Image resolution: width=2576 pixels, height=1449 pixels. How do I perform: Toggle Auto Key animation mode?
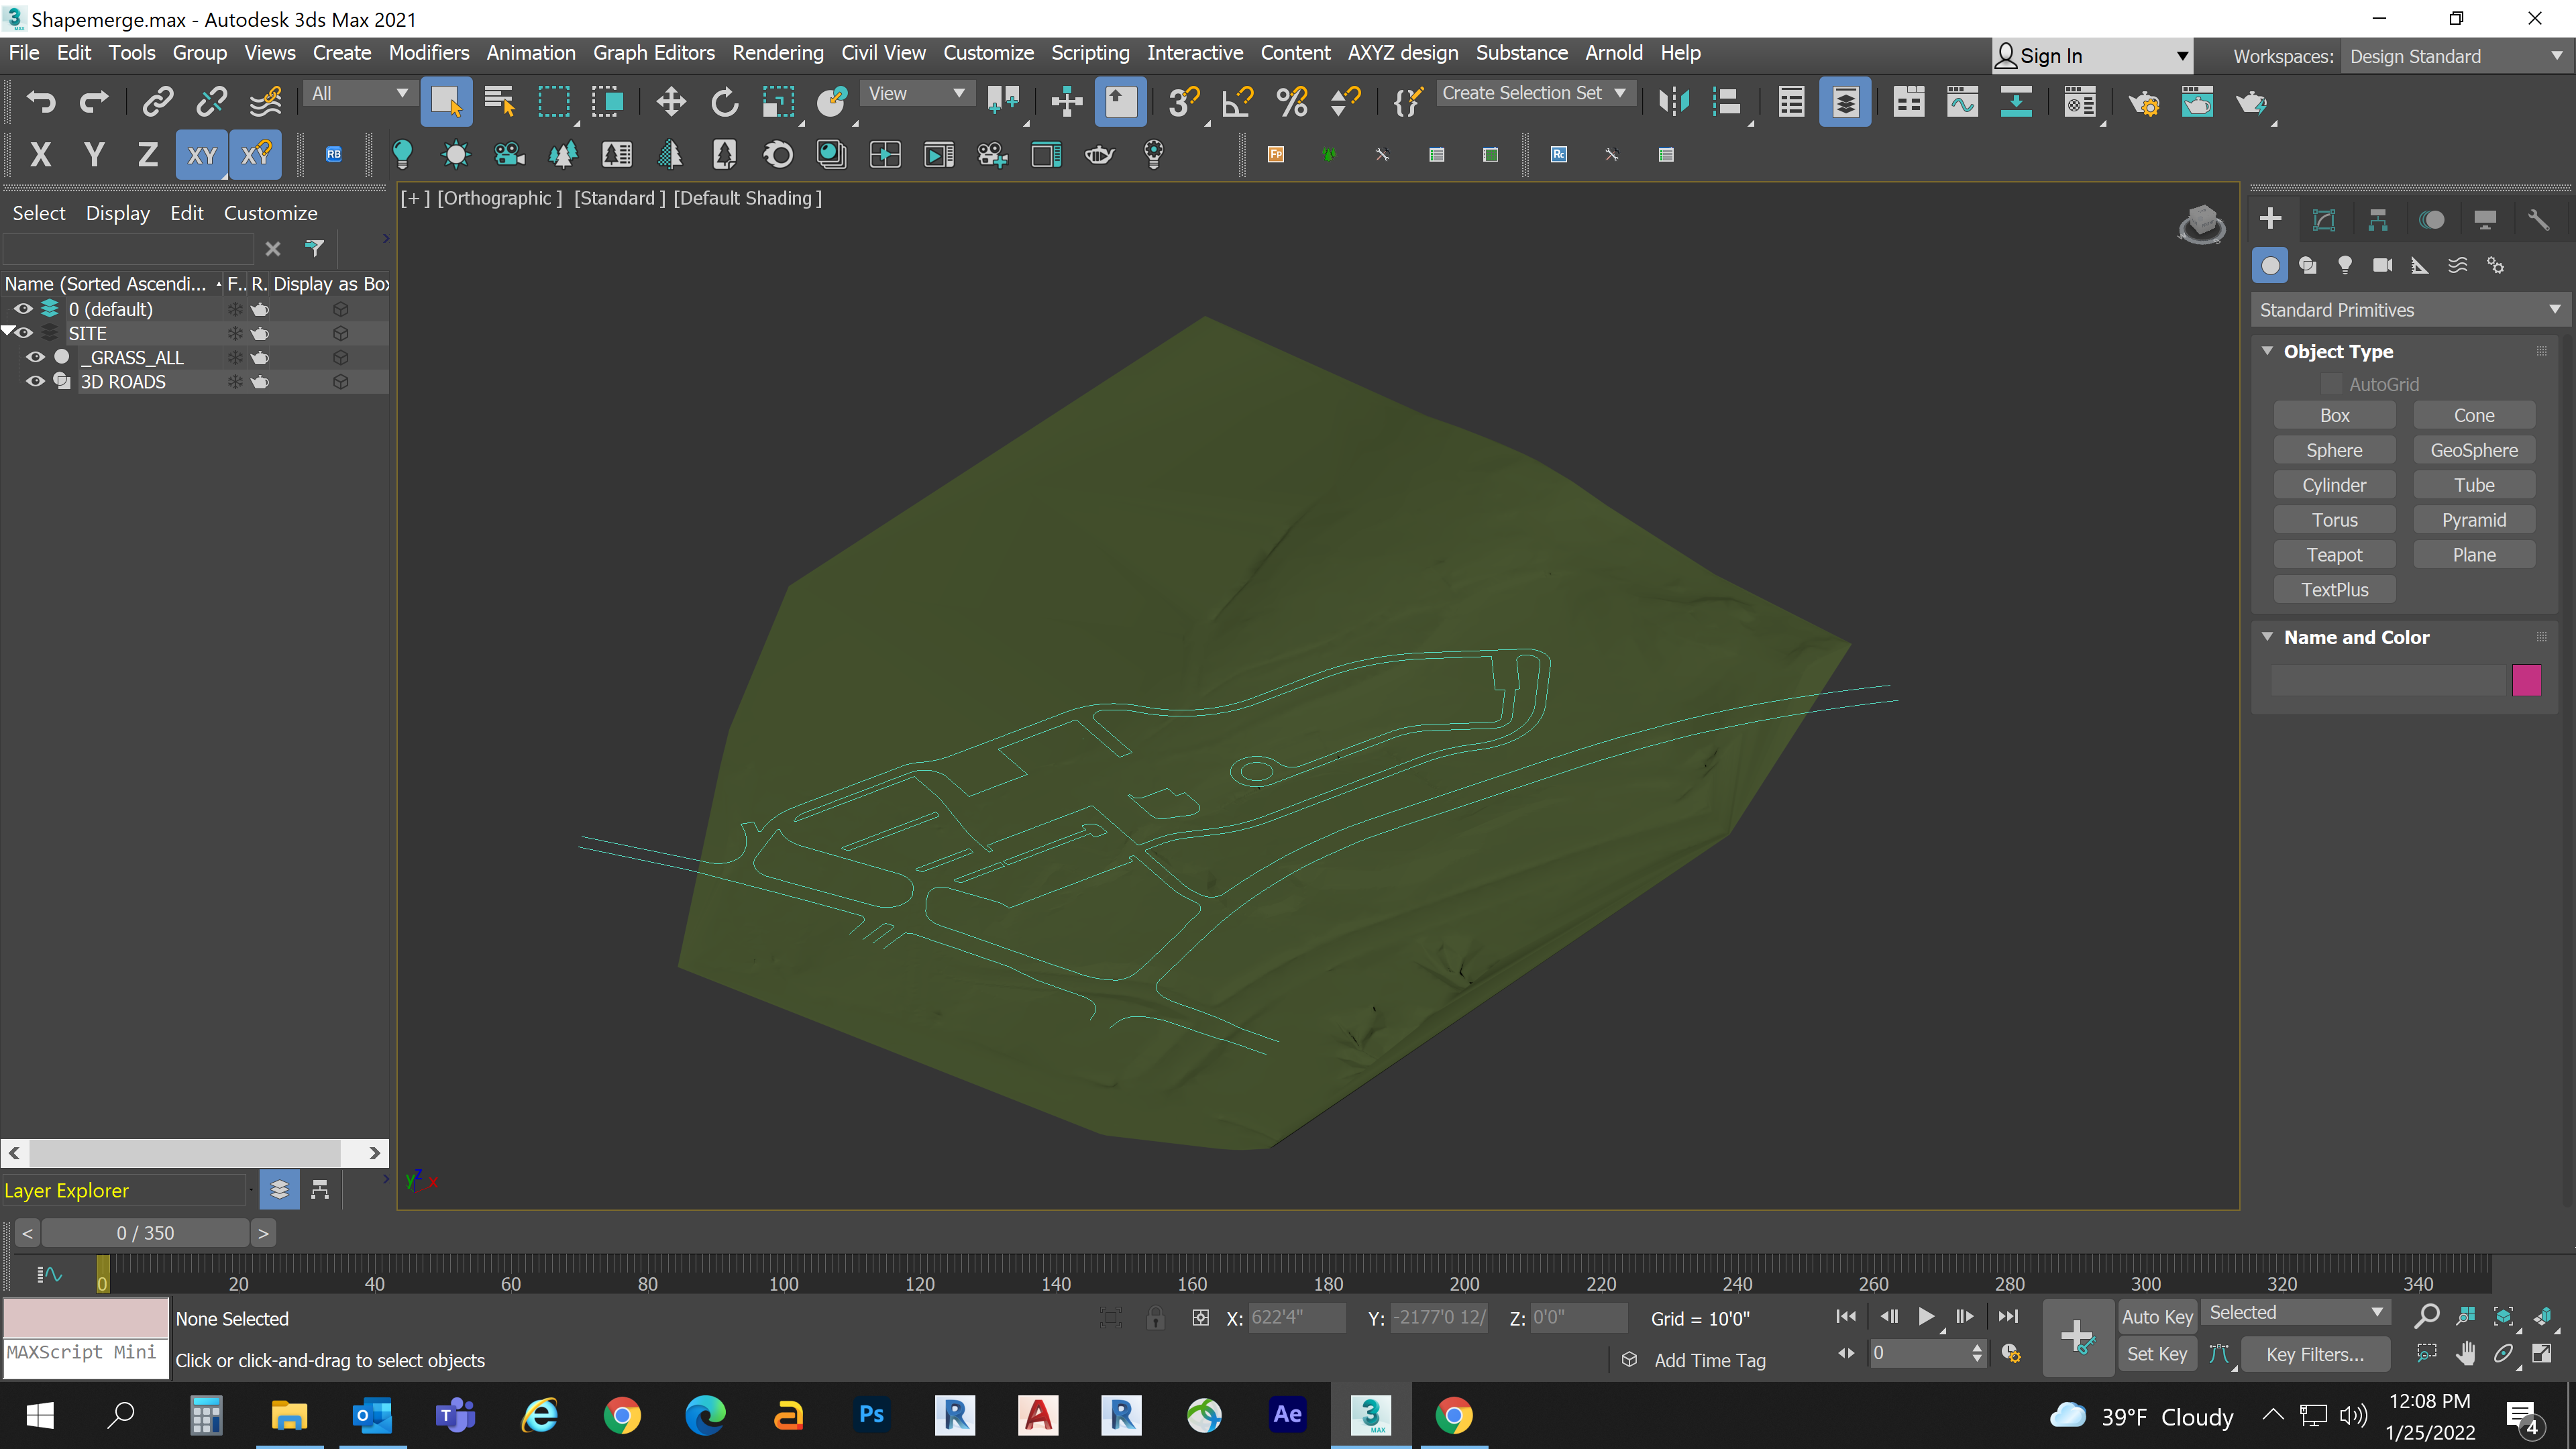tap(2157, 1316)
